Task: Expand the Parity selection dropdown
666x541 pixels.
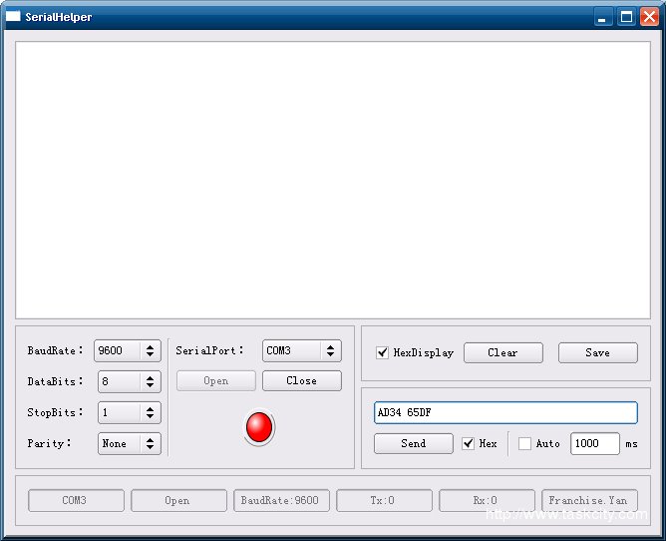Action: point(150,443)
